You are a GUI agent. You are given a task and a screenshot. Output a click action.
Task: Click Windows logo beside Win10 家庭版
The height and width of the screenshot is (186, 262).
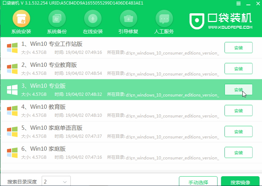[12, 152]
